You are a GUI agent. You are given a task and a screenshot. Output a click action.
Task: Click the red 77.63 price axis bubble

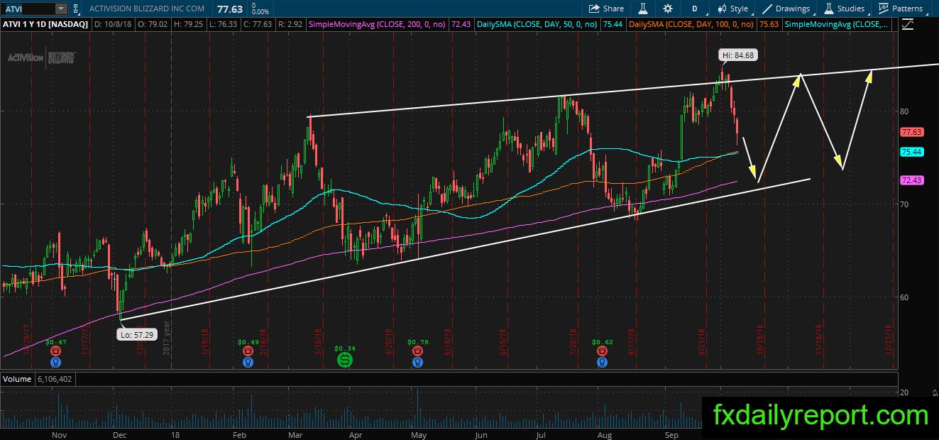coord(911,132)
